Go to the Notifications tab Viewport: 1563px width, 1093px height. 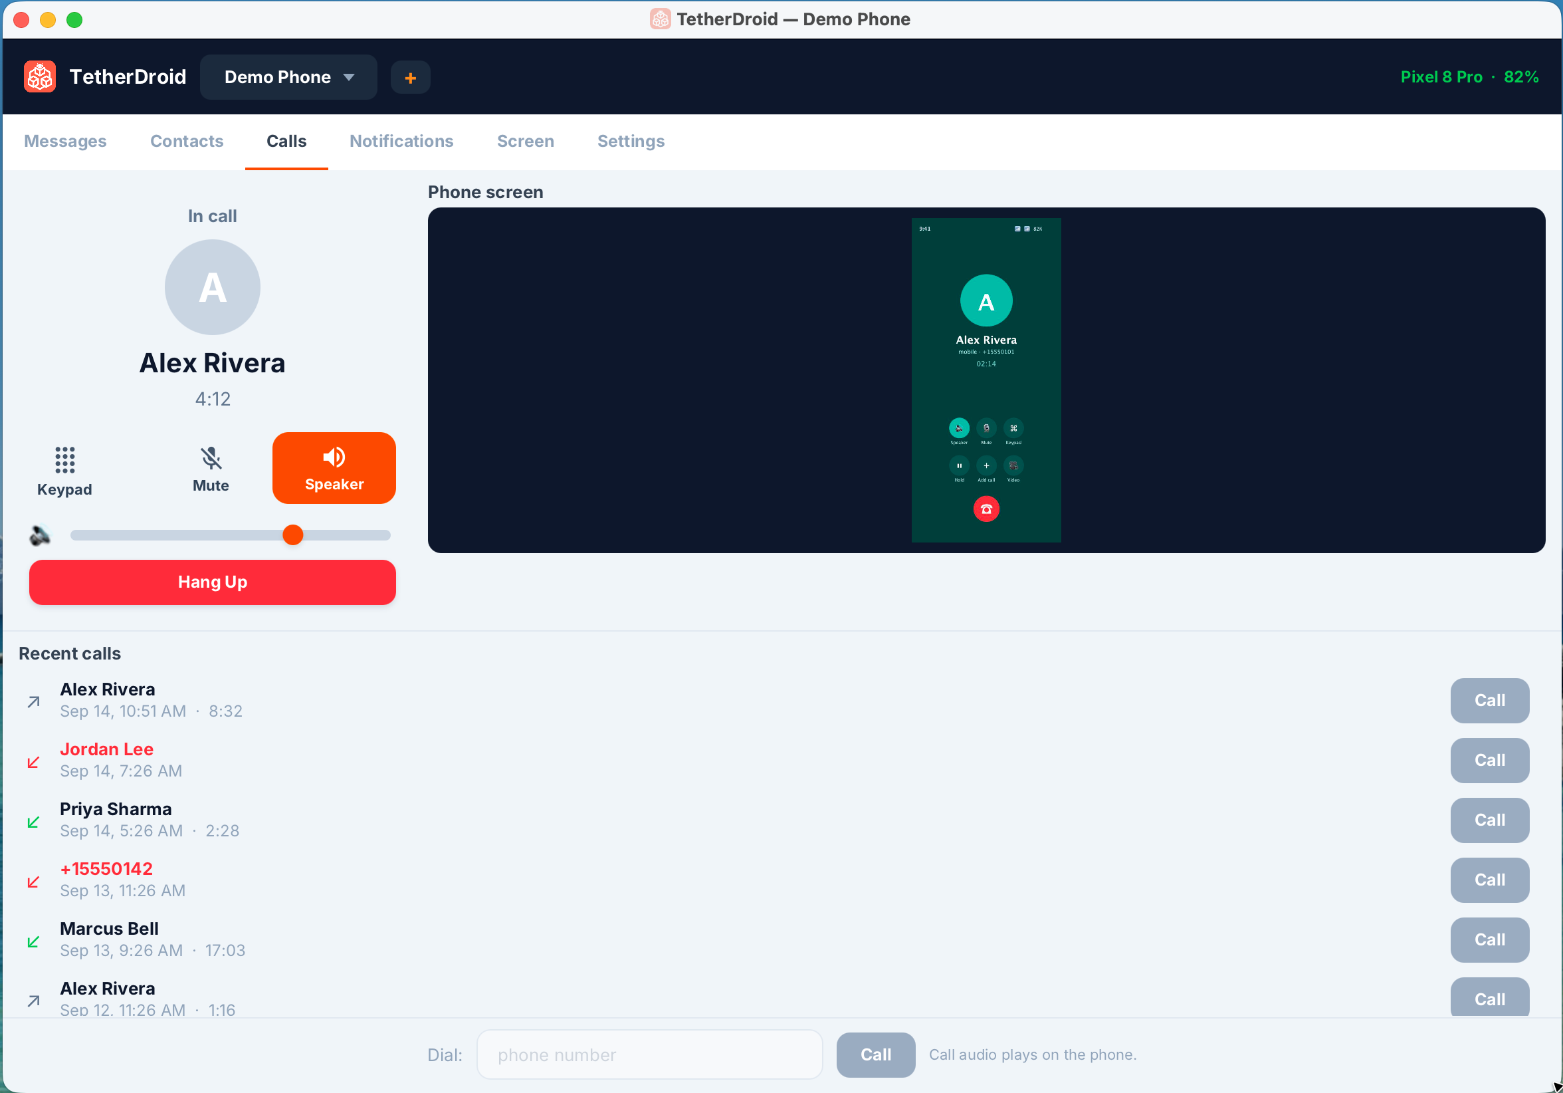click(x=401, y=141)
